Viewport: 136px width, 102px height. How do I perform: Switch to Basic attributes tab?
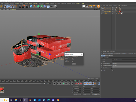pyautogui.click(x=103, y=56)
